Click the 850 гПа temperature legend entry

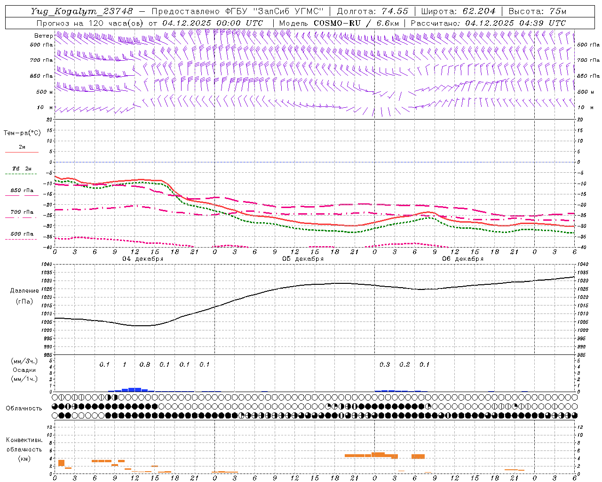22,191
